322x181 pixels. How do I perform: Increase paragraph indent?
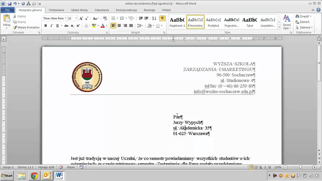coord(146,18)
